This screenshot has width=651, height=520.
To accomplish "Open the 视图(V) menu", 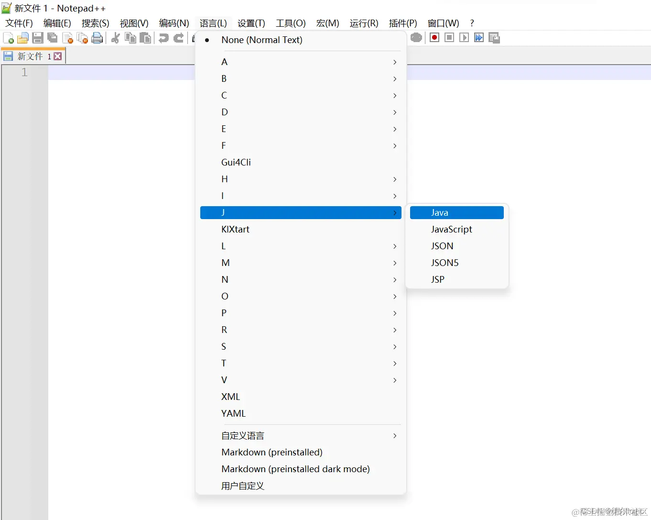I will 134,23.
